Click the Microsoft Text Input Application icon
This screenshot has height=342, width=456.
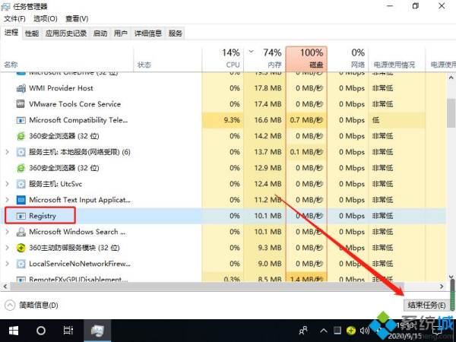point(21,200)
